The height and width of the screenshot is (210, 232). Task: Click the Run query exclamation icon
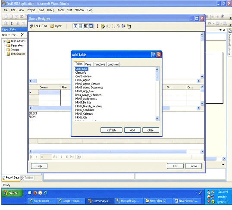pos(97,26)
